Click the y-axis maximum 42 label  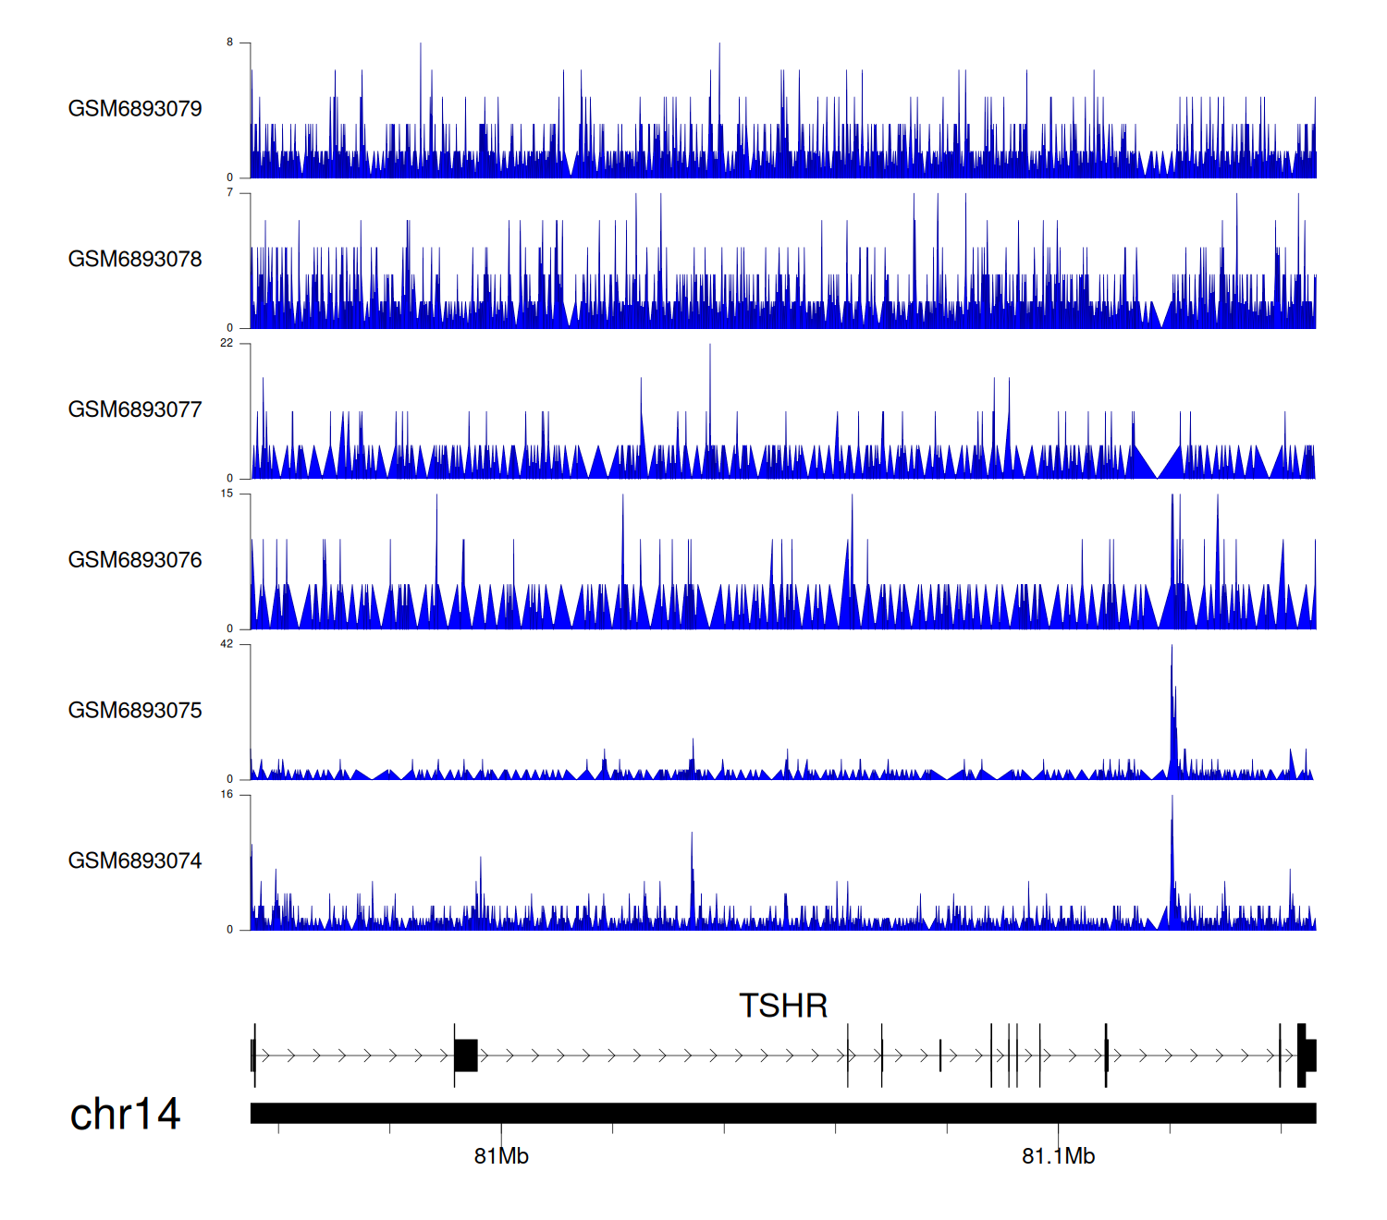227,644
